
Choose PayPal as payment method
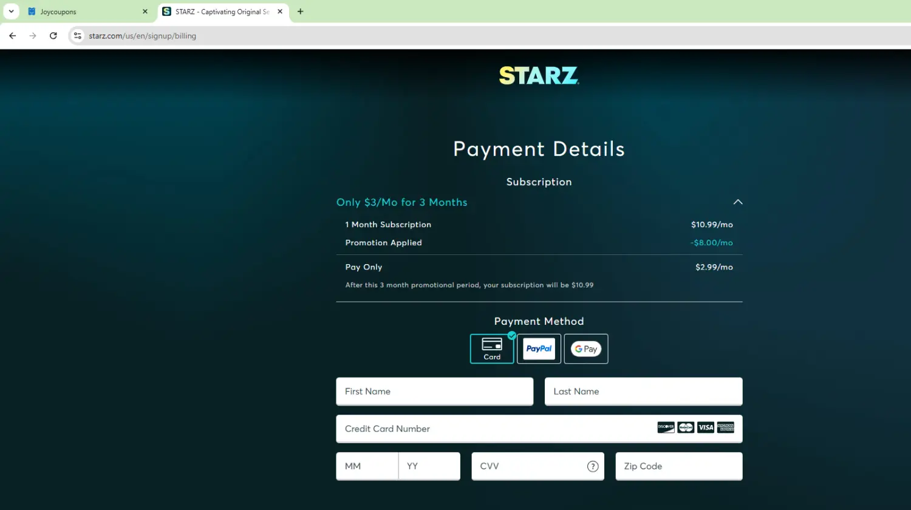(x=539, y=348)
